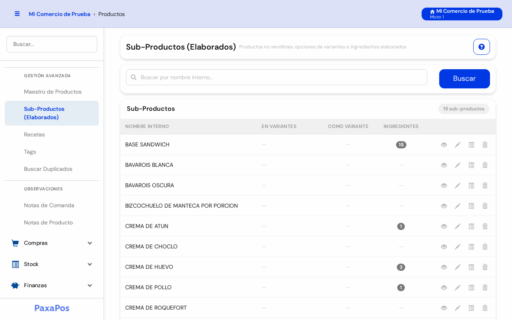
Task: Click the blue Buscar button
Action: [464, 79]
